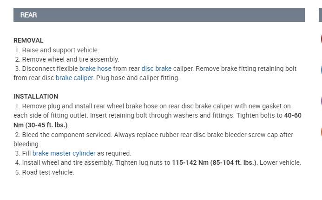
Task: Follow the brake caliper link
Action: point(74,78)
